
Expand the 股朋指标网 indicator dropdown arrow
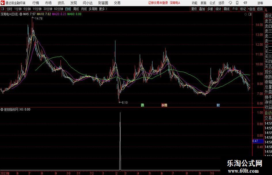(2, 109)
